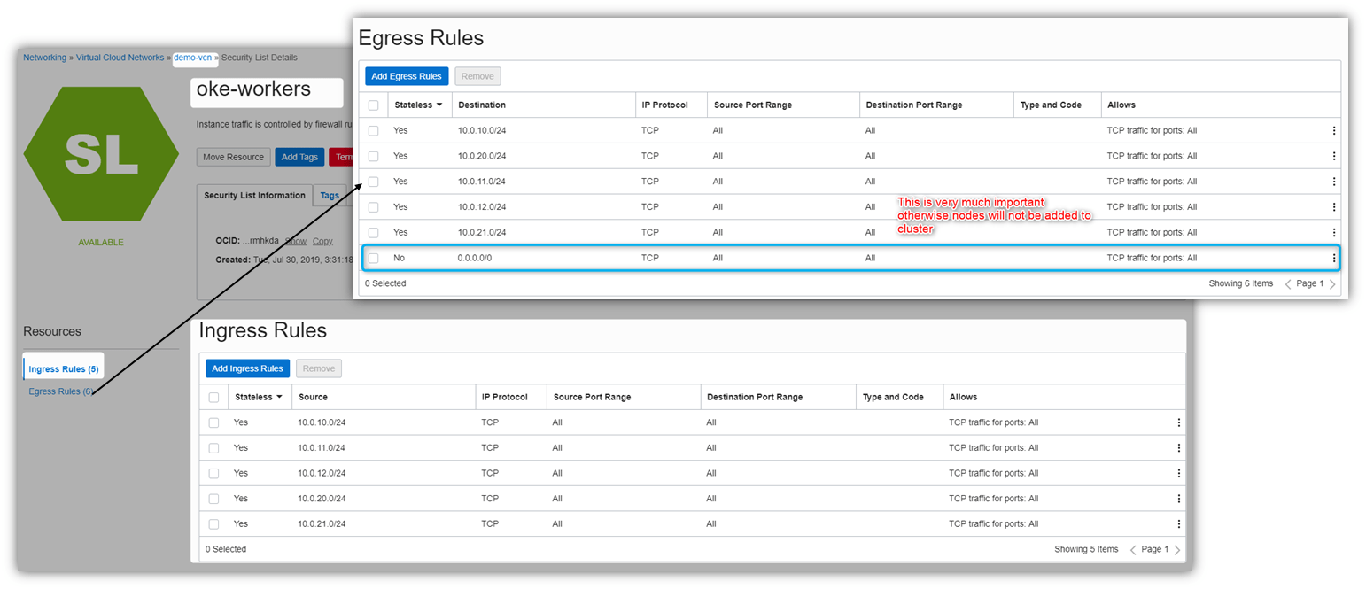Image resolution: width=1366 pixels, height=589 pixels.
Task: Open actions menu for ingress 10.0.20.0/24 row
Action: (x=1178, y=499)
